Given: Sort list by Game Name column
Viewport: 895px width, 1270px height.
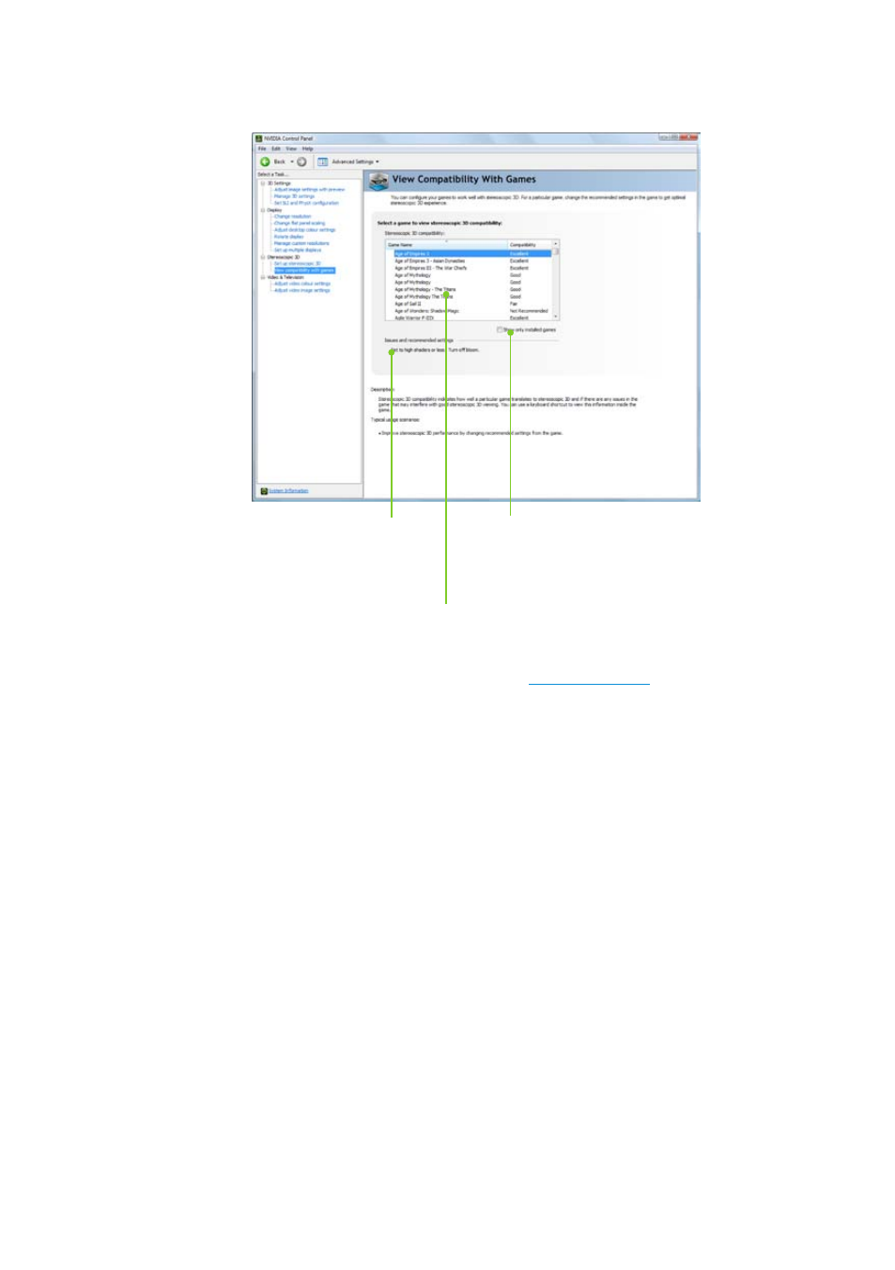Looking at the screenshot, I should point(446,244).
